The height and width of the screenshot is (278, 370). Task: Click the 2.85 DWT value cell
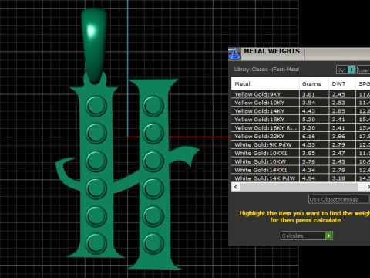pyautogui.click(x=342, y=111)
